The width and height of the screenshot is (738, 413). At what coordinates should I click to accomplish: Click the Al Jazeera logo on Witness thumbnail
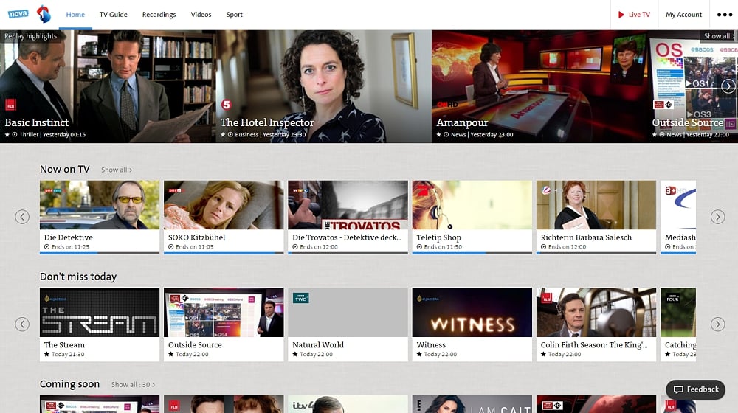tap(427, 299)
